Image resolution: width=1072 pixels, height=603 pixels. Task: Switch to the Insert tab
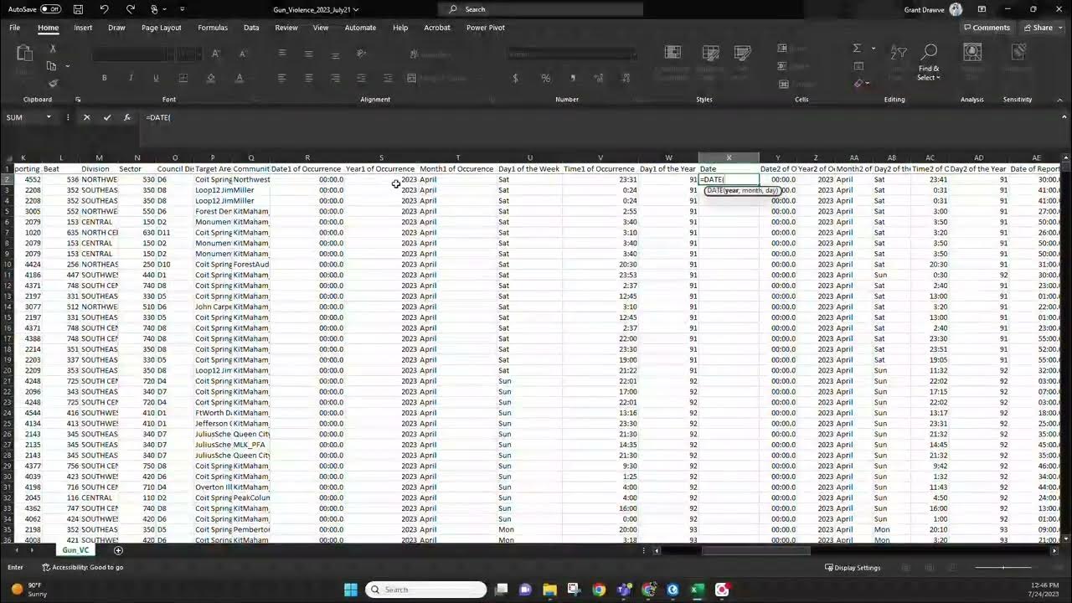(83, 28)
